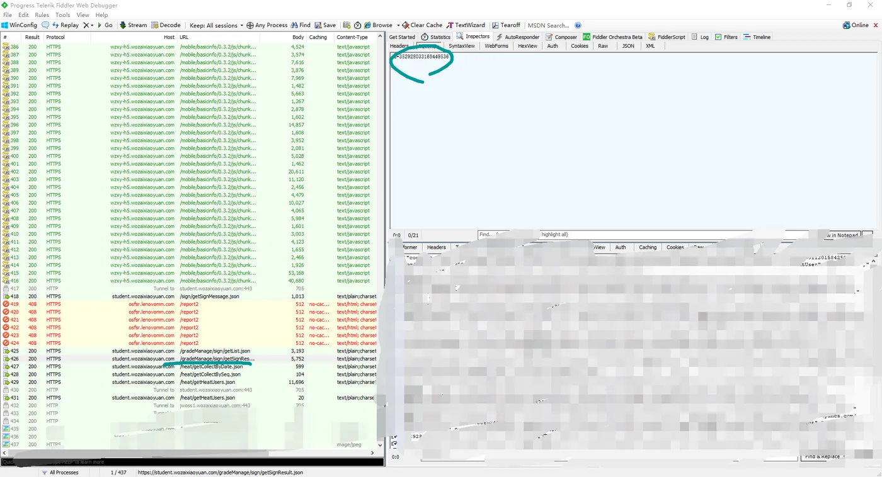Select the request SyntaxView inspector tab
This screenshot has height=477, width=882.
point(462,46)
